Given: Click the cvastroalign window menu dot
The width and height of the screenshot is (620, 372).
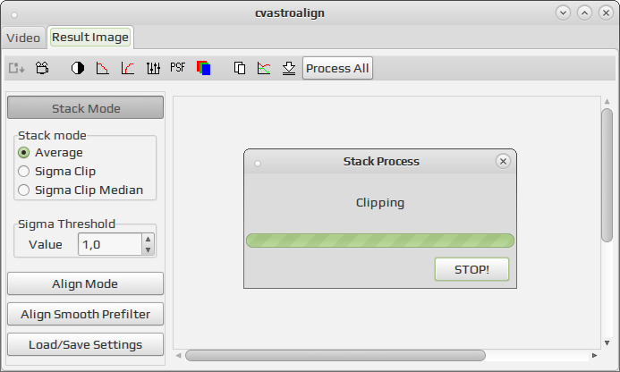Looking at the screenshot, I should tap(14, 15).
